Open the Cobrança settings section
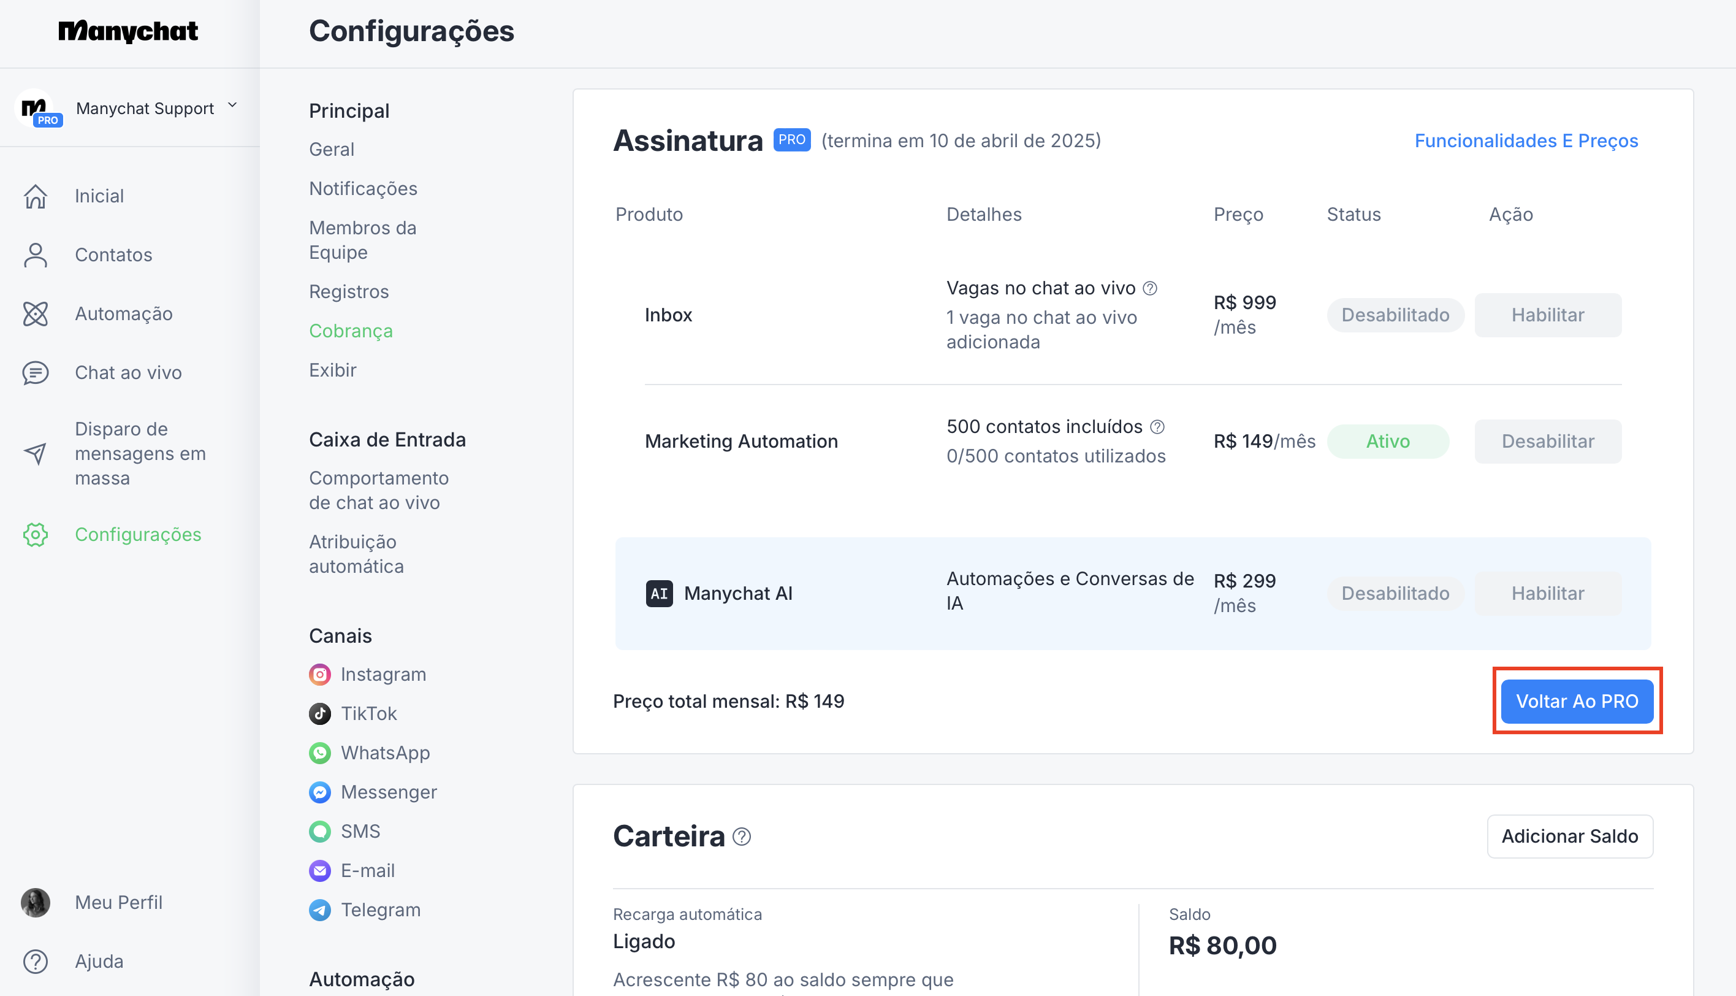Screen dimensions: 1736x996 click(351, 331)
